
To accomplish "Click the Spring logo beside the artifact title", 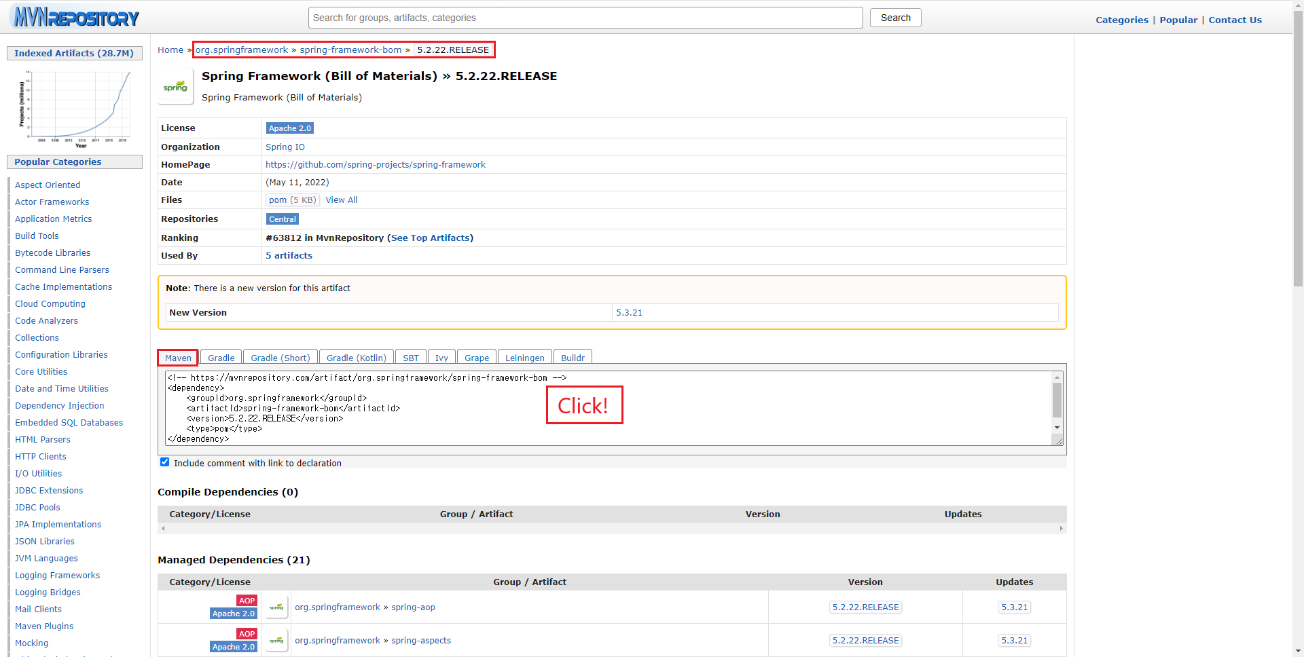I will pyautogui.click(x=175, y=86).
